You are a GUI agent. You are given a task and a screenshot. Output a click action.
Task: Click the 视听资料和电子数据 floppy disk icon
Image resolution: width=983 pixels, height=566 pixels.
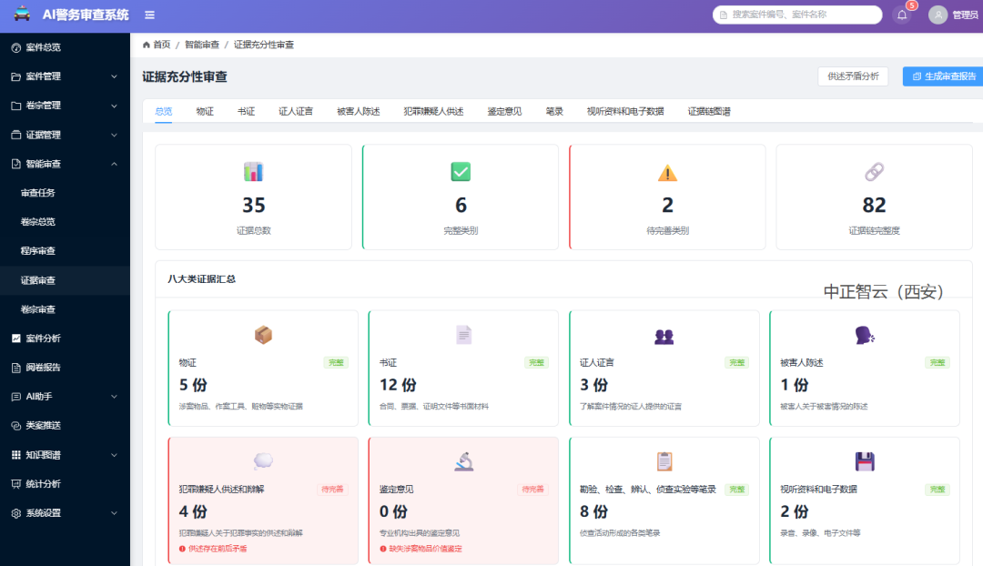point(864,461)
